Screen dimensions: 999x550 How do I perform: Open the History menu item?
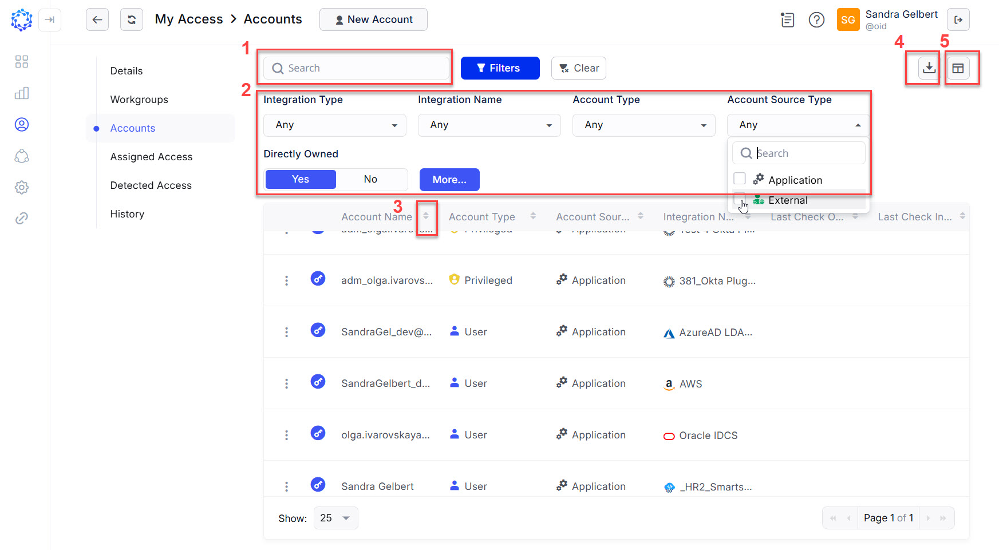coord(127,214)
